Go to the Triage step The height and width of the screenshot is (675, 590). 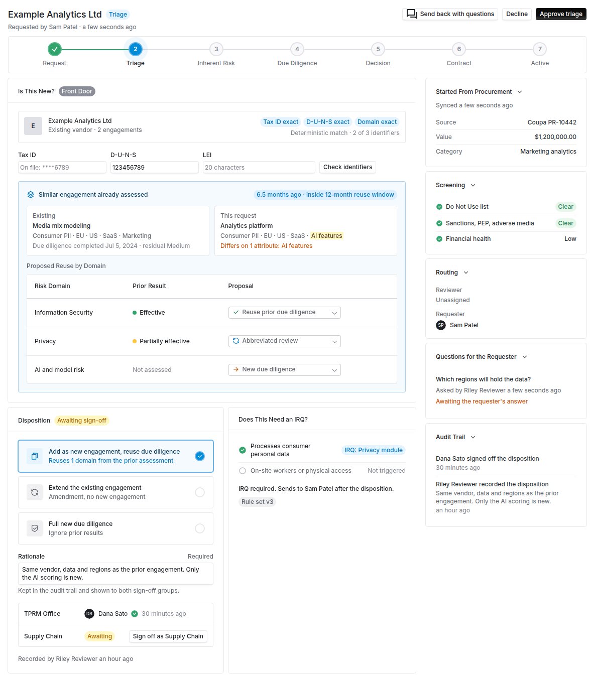click(x=136, y=49)
